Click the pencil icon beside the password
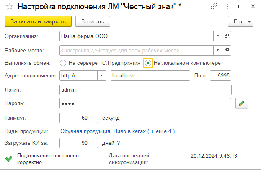Screen dimensions: 261x170 [x=242, y=103]
